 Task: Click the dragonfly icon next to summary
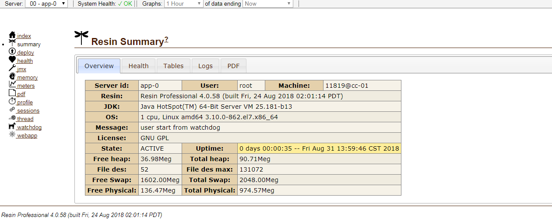point(12,43)
